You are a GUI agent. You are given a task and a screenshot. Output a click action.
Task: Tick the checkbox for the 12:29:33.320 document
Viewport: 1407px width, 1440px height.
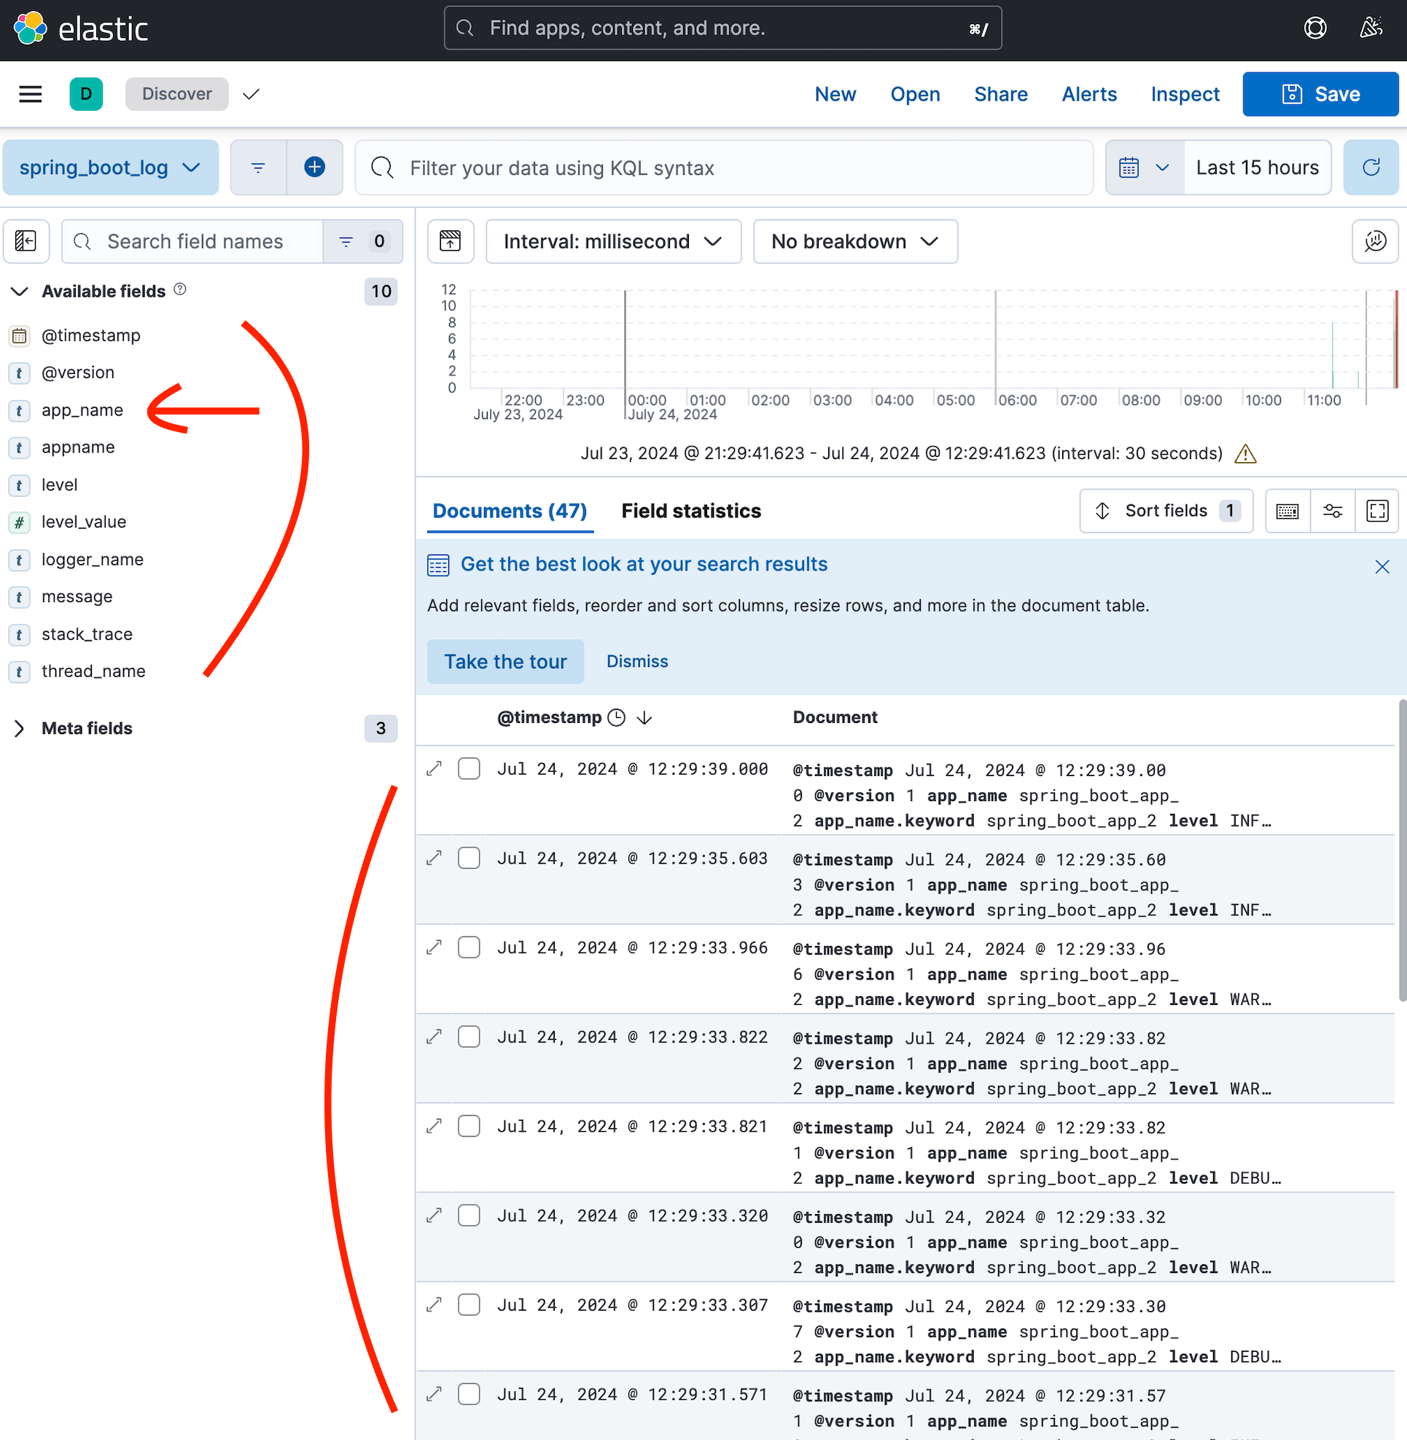point(469,1216)
